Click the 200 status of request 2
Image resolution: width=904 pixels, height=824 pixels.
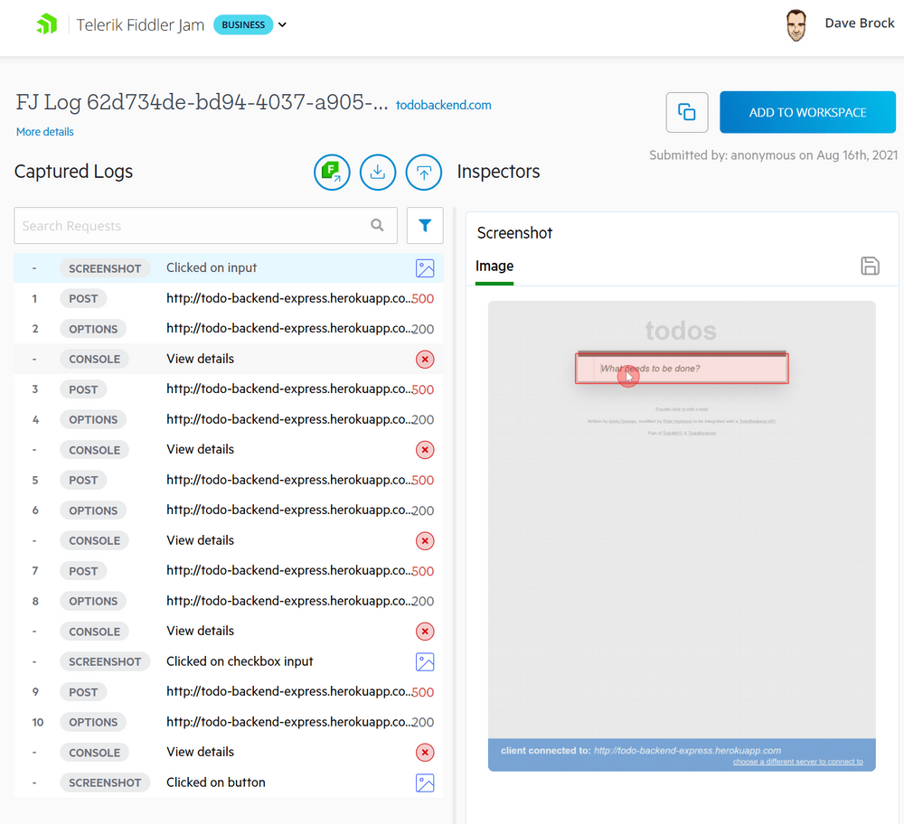click(422, 329)
